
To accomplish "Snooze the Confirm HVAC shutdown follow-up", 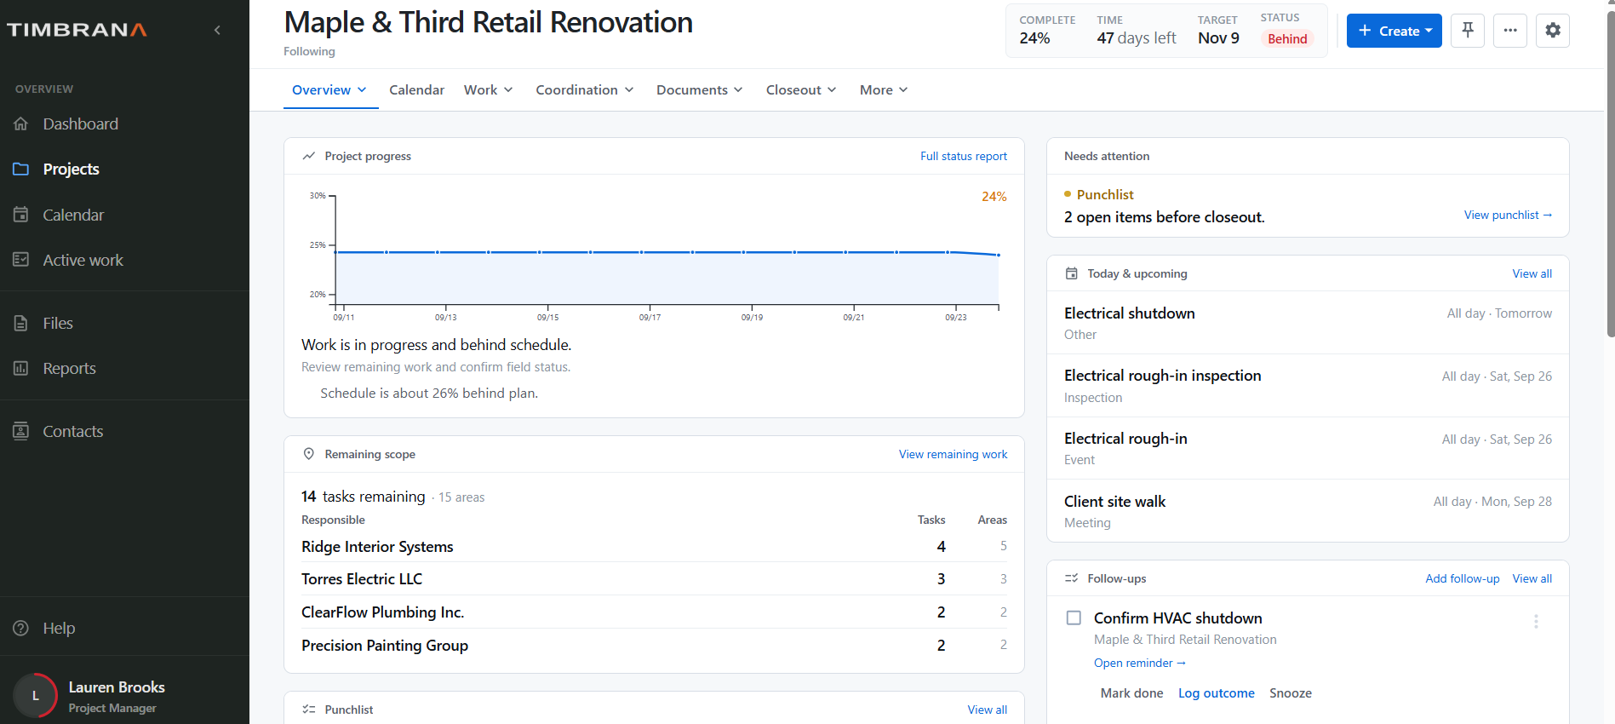I will 1291,693.
